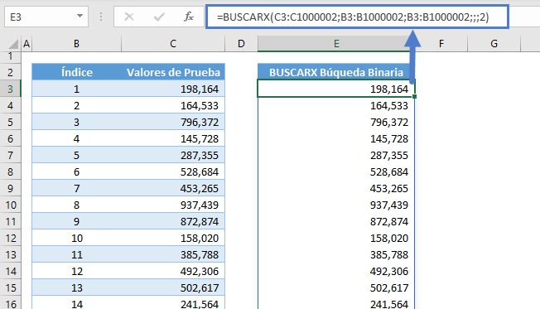This screenshot has width=540, height=309.
Task: Select row 7 header
Action: [10, 156]
